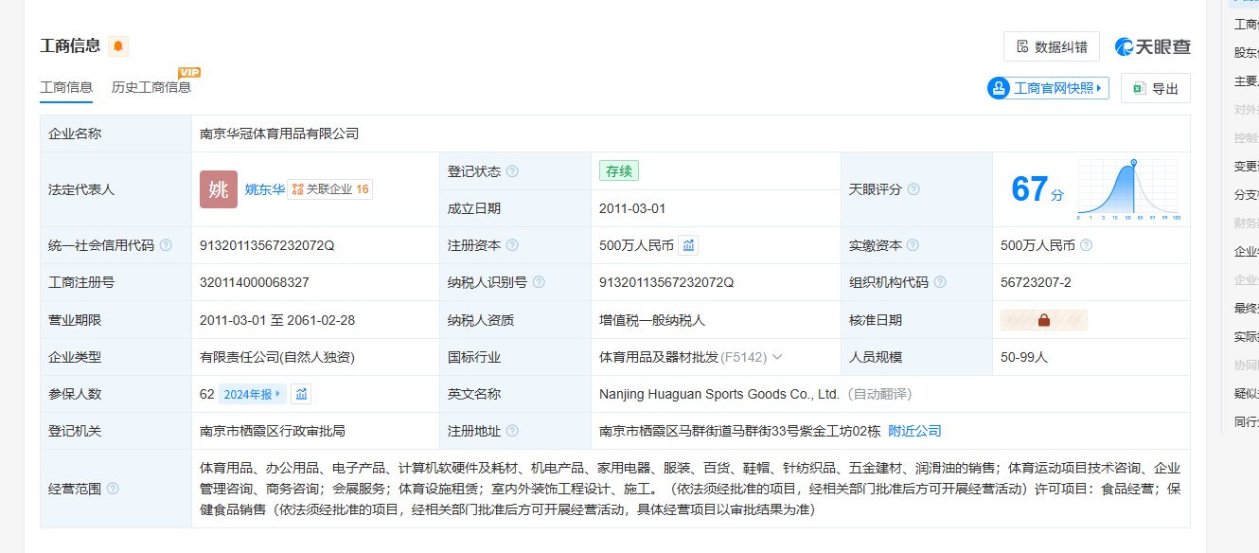Open help icon next to 注册地址
The image size is (1259, 553).
pos(512,431)
